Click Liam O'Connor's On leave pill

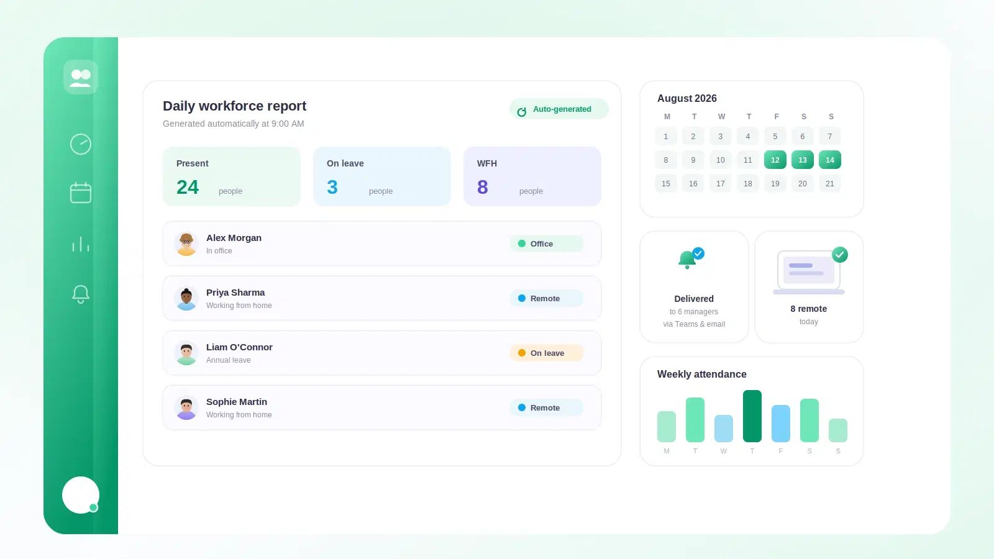[547, 353]
